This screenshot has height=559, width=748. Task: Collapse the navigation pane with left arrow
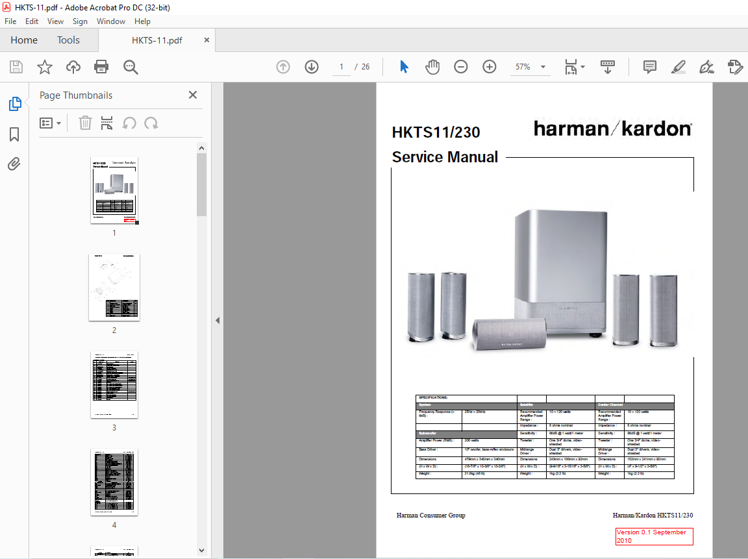coord(218,321)
